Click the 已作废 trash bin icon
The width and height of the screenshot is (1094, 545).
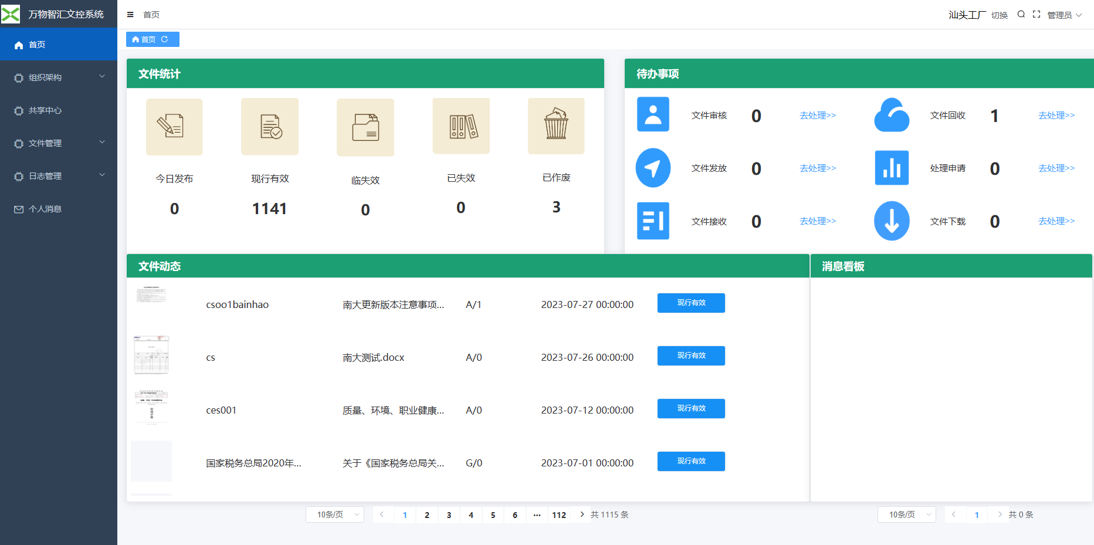coord(556,126)
